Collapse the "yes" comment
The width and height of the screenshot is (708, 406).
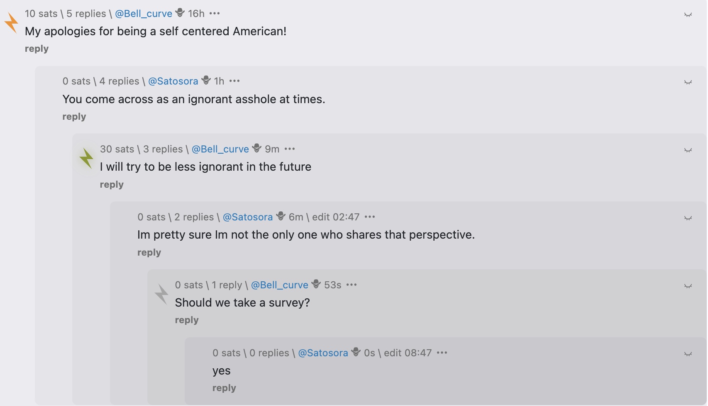pos(688,354)
